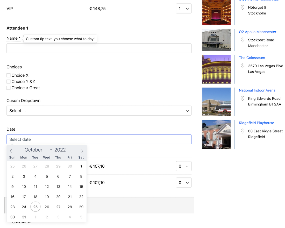Go to next month in calendar

[82, 151]
